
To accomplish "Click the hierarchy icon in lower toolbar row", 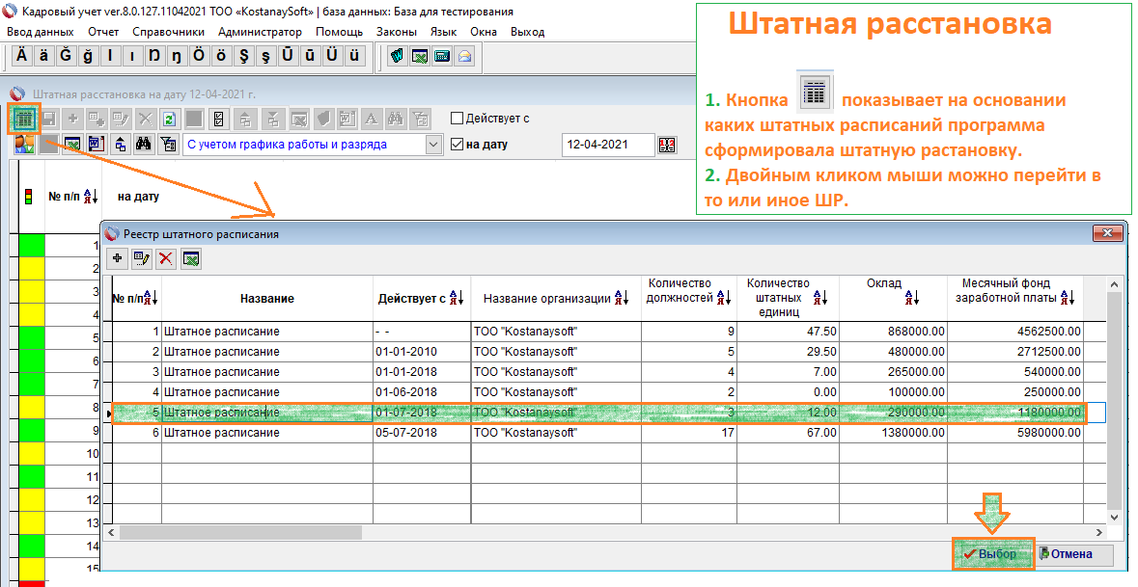I will click(x=121, y=145).
